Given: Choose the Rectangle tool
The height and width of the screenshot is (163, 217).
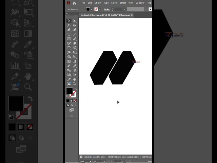Looking at the screenshot, I should tap(69, 39).
